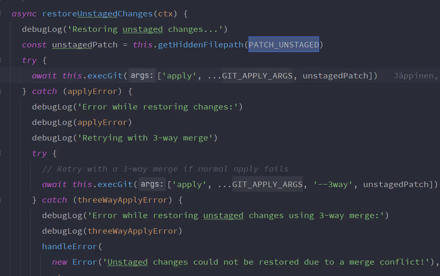
Task: Click the ctx parameter in method signature
Action: (165, 14)
